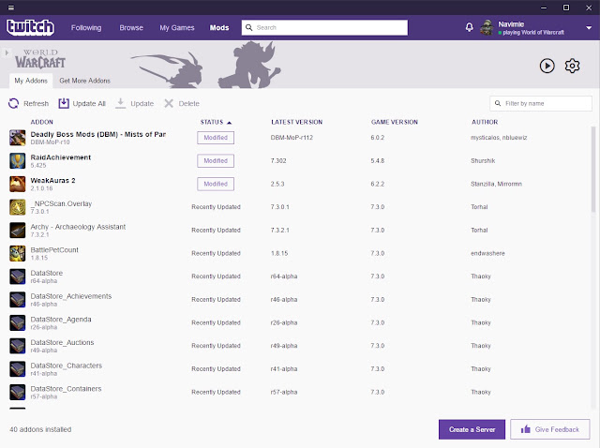Sort by the STATUS column header
Image resolution: width=600 pixels, height=448 pixels.
pyautogui.click(x=216, y=122)
